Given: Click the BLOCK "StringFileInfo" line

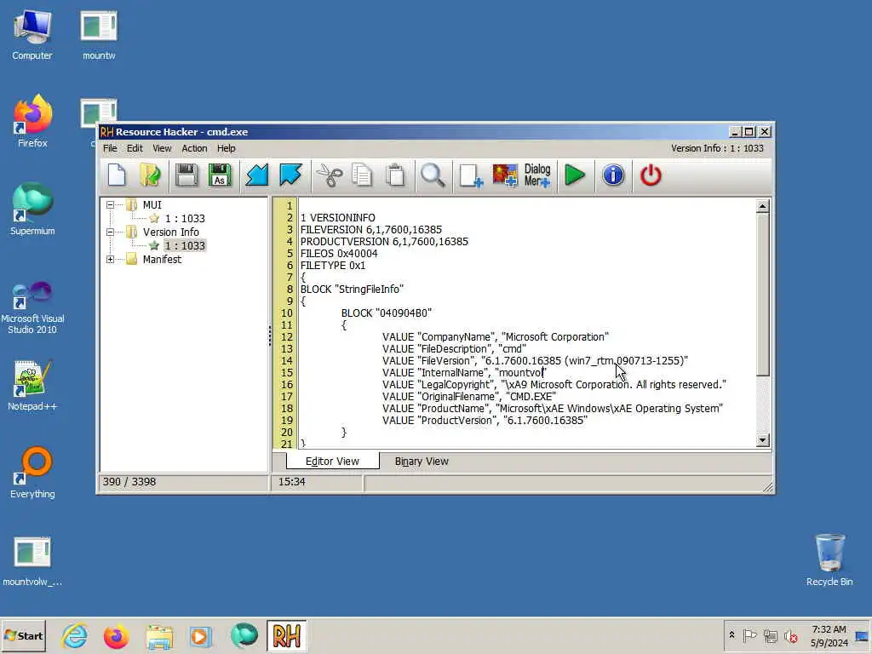Looking at the screenshot, I should click(352, 290).
